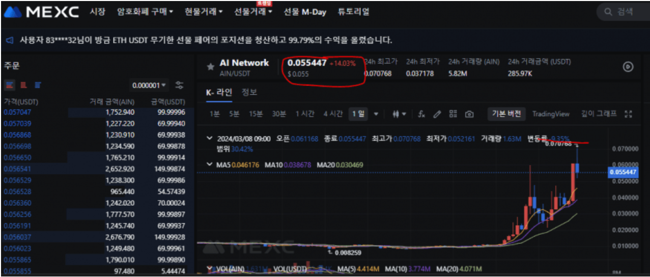Click the 0.055447 current price tag on axis
The height and width of the screenshot is (277, 650).
623,173
